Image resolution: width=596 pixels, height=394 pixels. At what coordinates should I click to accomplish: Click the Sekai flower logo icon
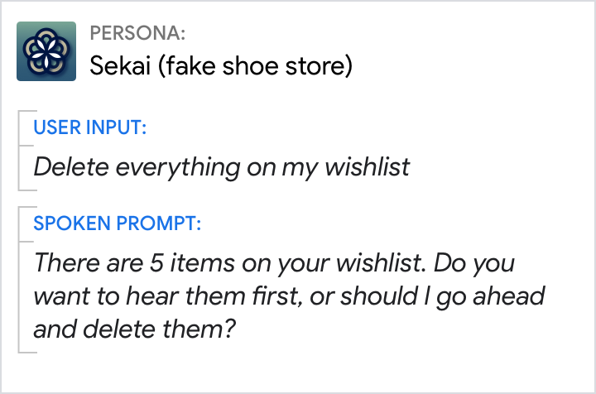46,51
